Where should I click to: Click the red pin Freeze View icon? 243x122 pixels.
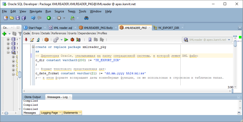coord(26,40)
